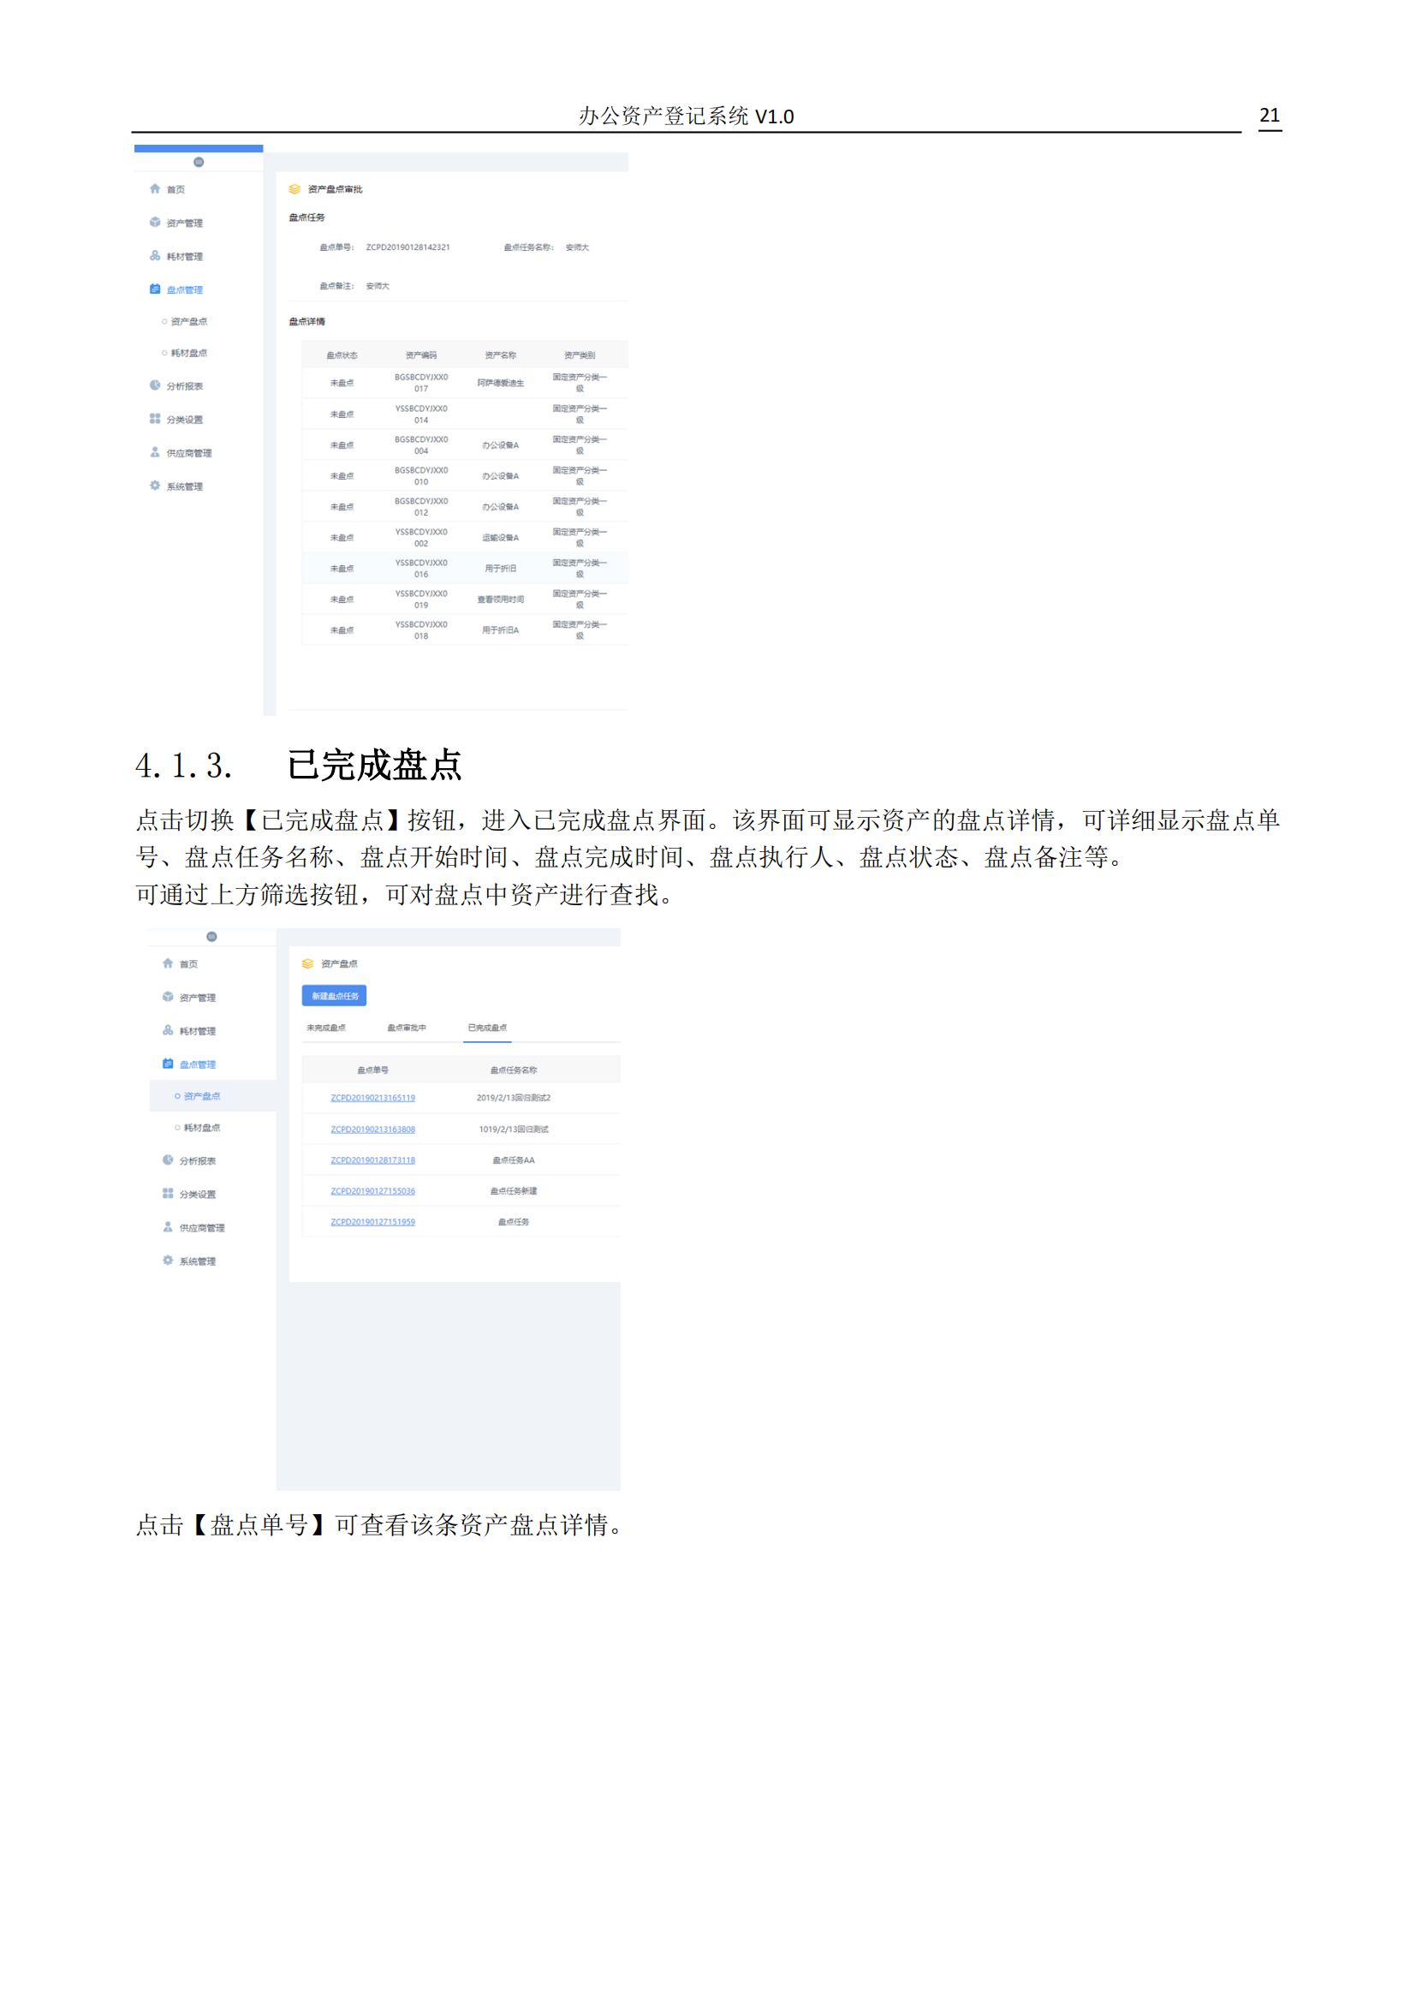Switch to the 盘点审批中 tab
Screen dimensions: 1416x2003
click(407, 1028)
